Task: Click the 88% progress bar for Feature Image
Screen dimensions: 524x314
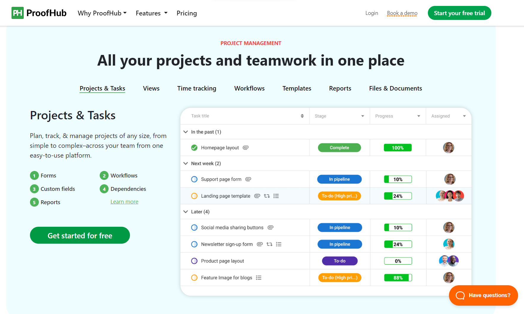Action: pyautogui.click(x=398, y=278)
